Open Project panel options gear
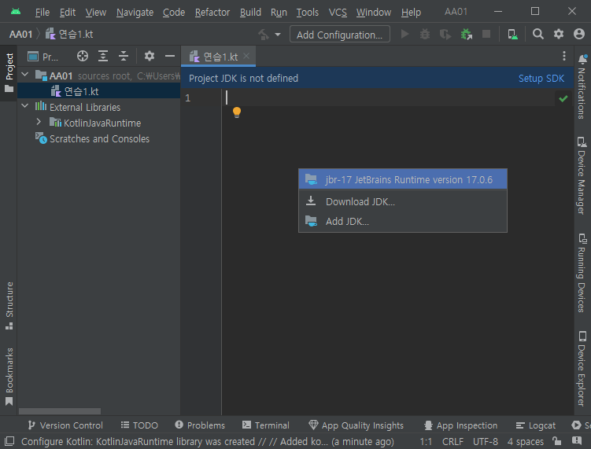The image size is (591, 449). click(x=150, y=56)
